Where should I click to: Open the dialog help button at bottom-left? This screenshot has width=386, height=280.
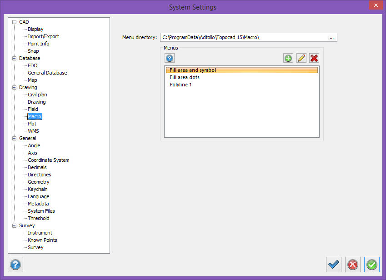[x=15, y=264]
